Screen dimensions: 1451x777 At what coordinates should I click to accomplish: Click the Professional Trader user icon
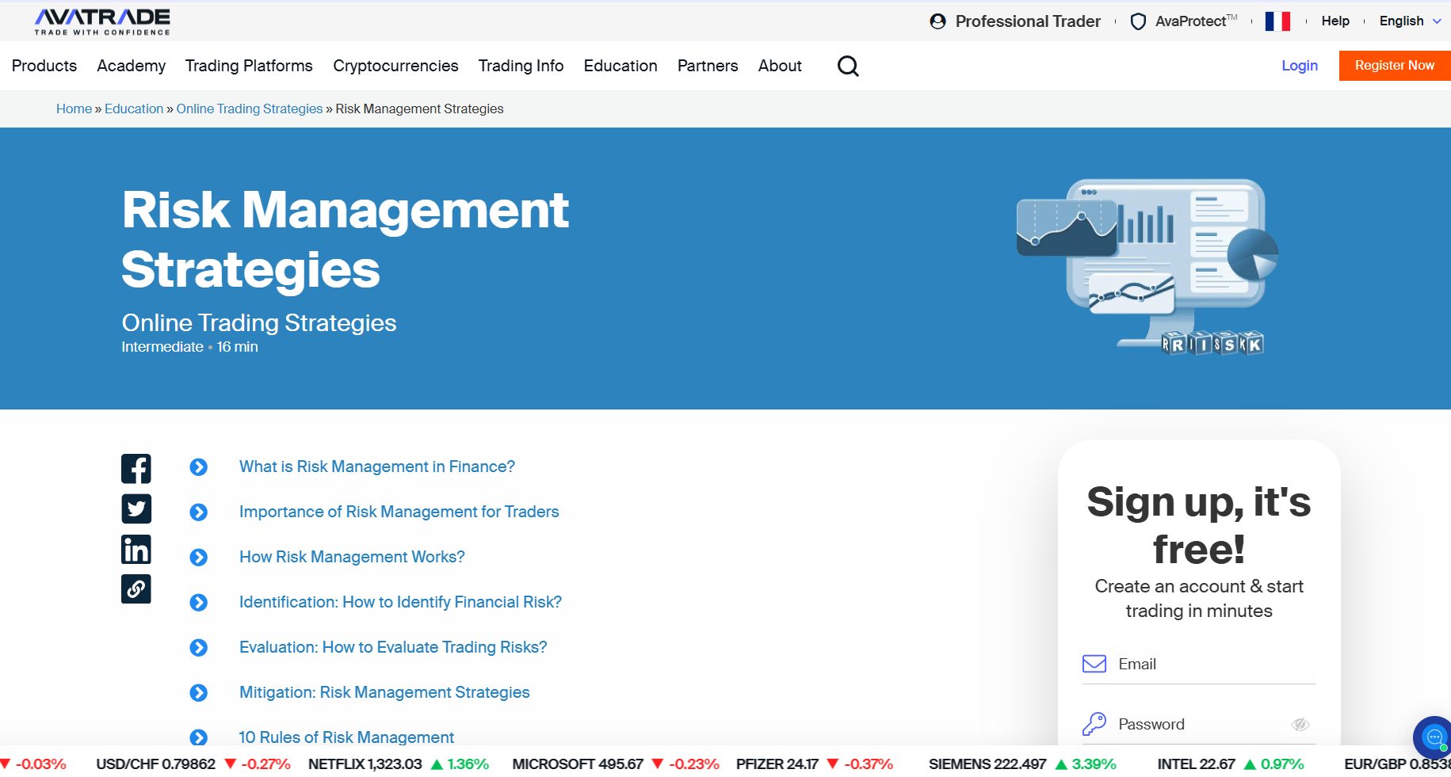click(x=938, y=21)
